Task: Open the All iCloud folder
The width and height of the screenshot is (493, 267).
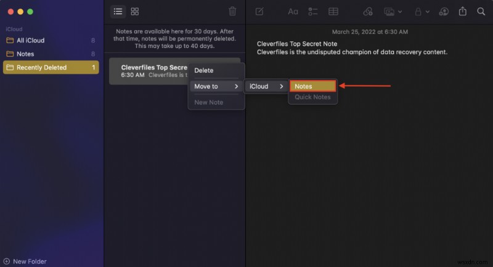Action: (31, 41)
